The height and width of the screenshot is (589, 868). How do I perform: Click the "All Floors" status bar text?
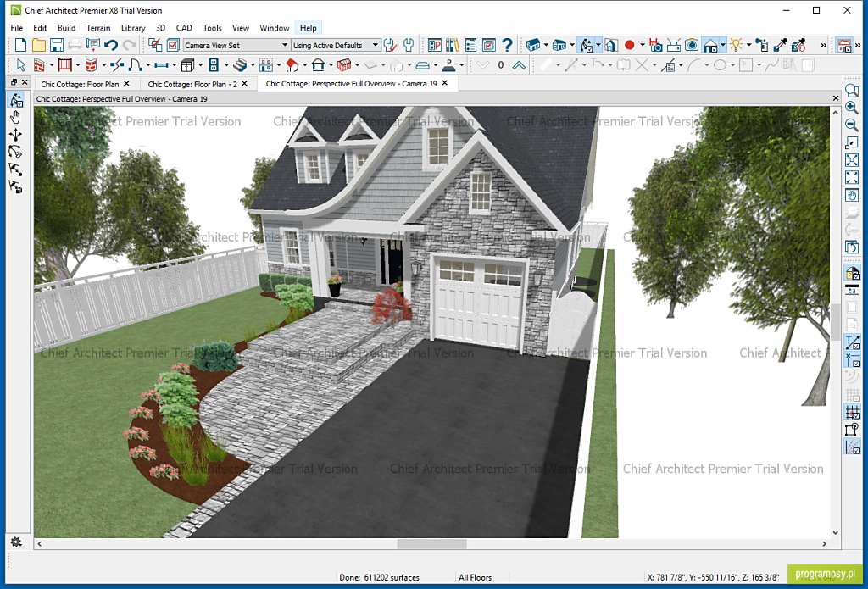click(475, 577)
